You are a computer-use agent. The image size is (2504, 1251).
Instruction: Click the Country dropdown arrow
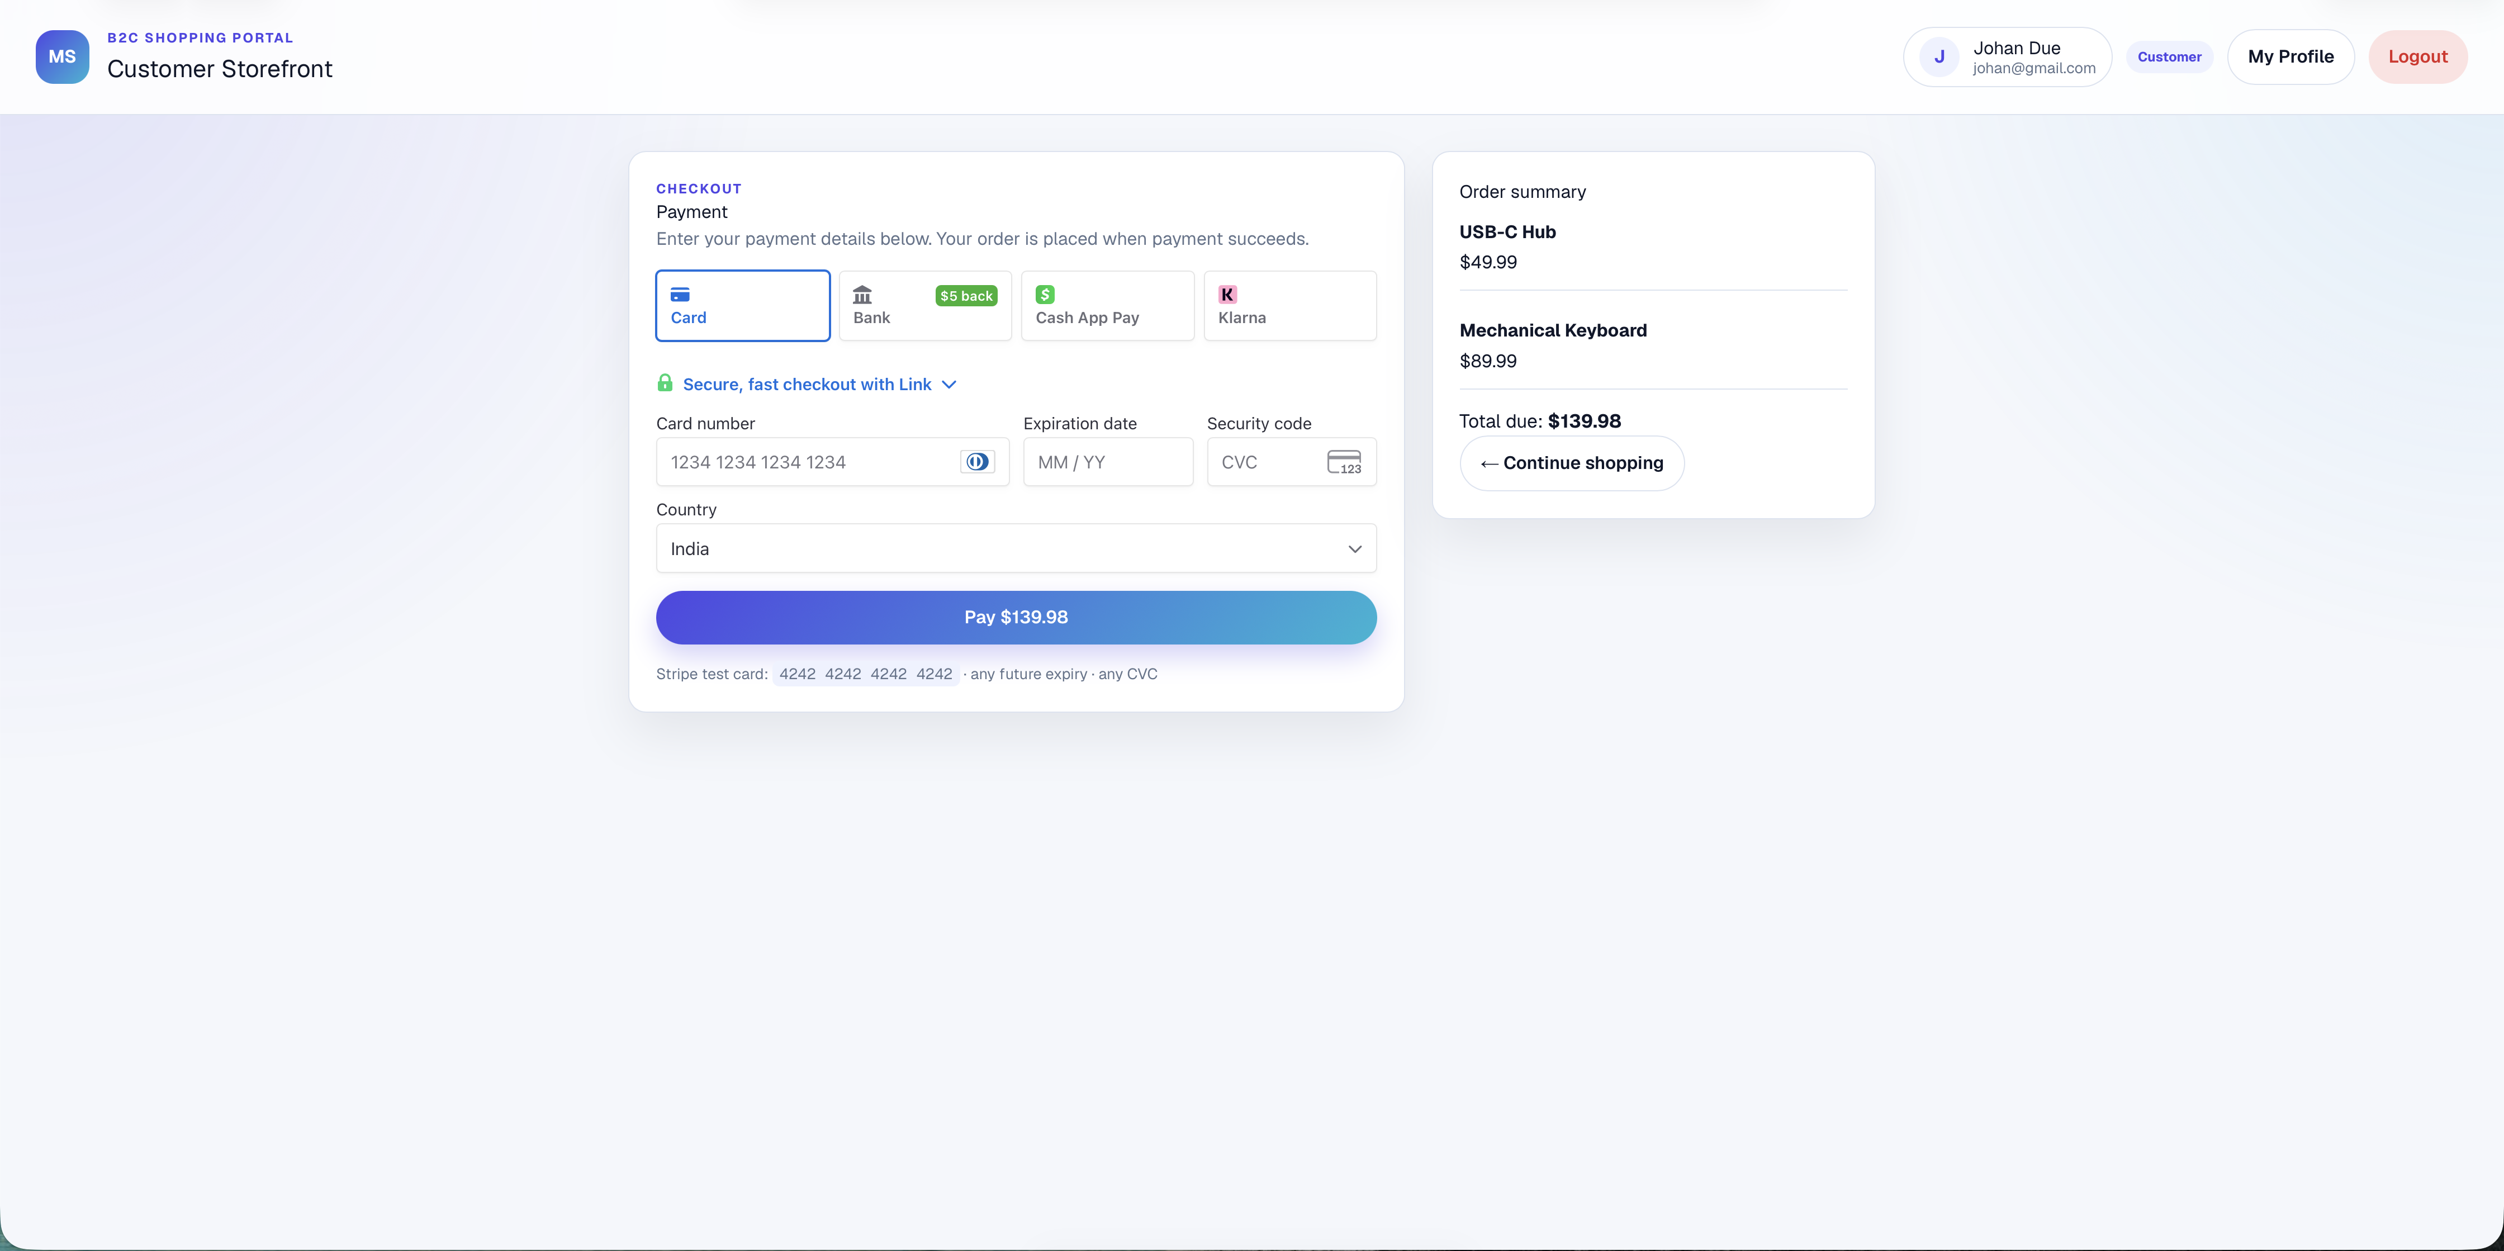[1355, 549]
